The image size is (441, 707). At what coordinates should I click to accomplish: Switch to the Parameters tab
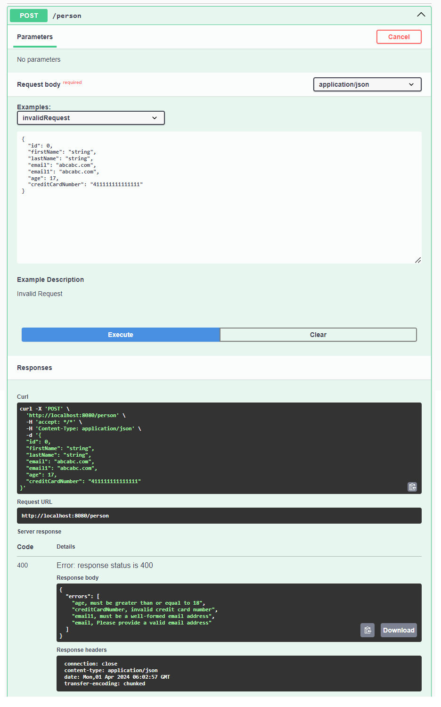35,37
